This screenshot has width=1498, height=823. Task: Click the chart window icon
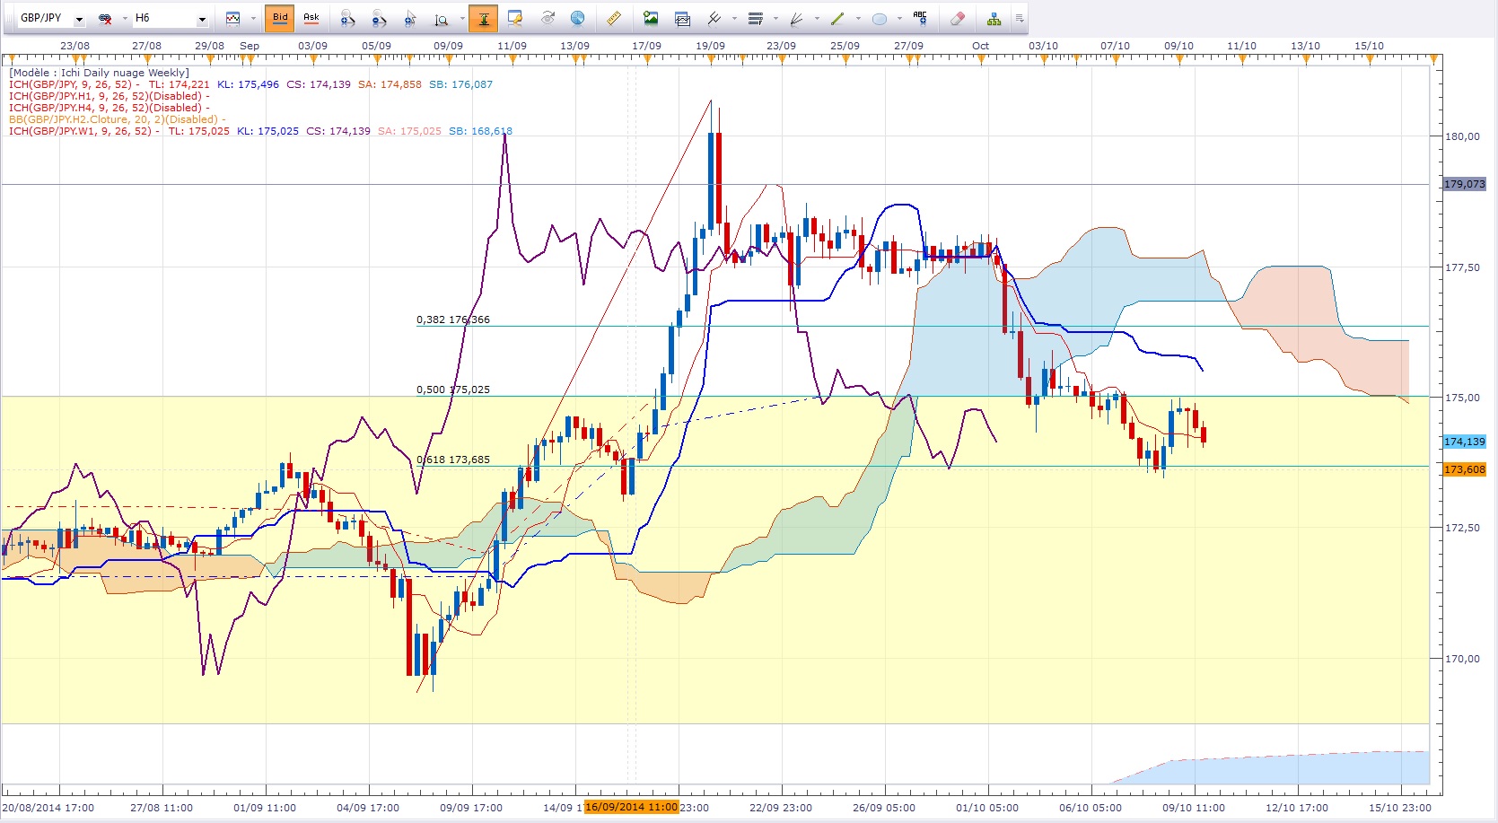[682, 18]
